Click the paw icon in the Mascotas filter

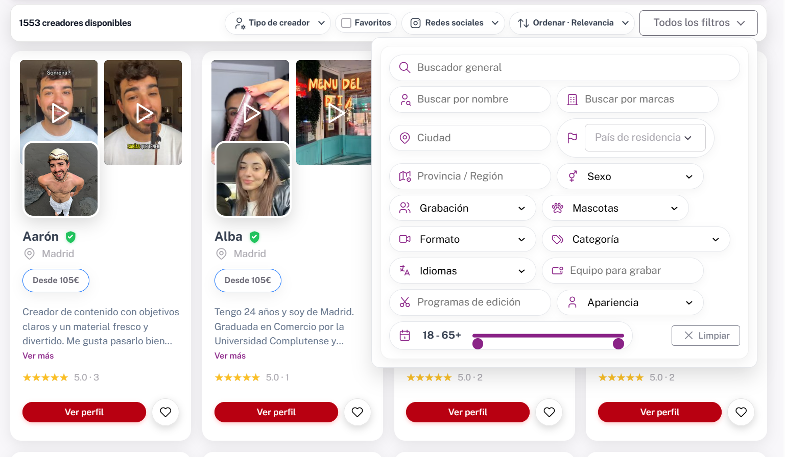click(557, 208)
